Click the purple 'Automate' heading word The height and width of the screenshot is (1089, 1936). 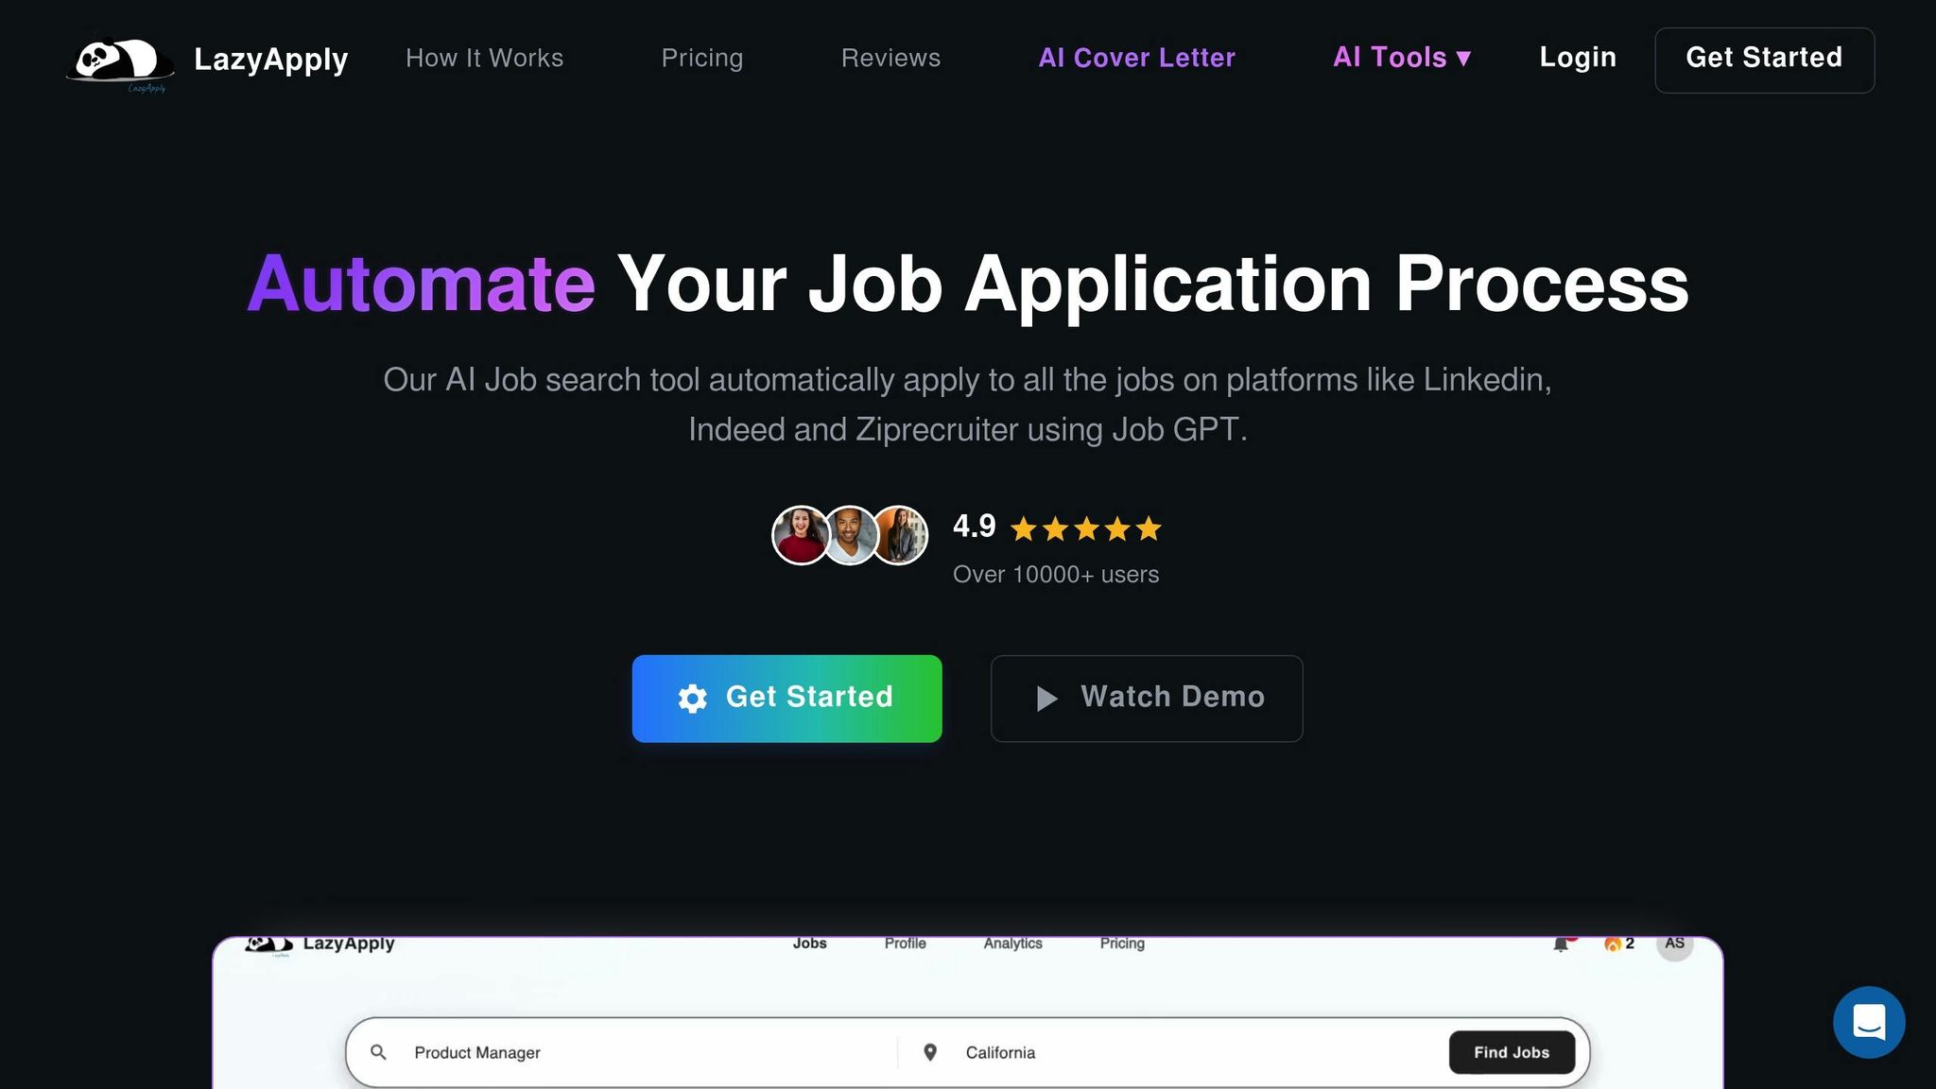coord(422,284)
